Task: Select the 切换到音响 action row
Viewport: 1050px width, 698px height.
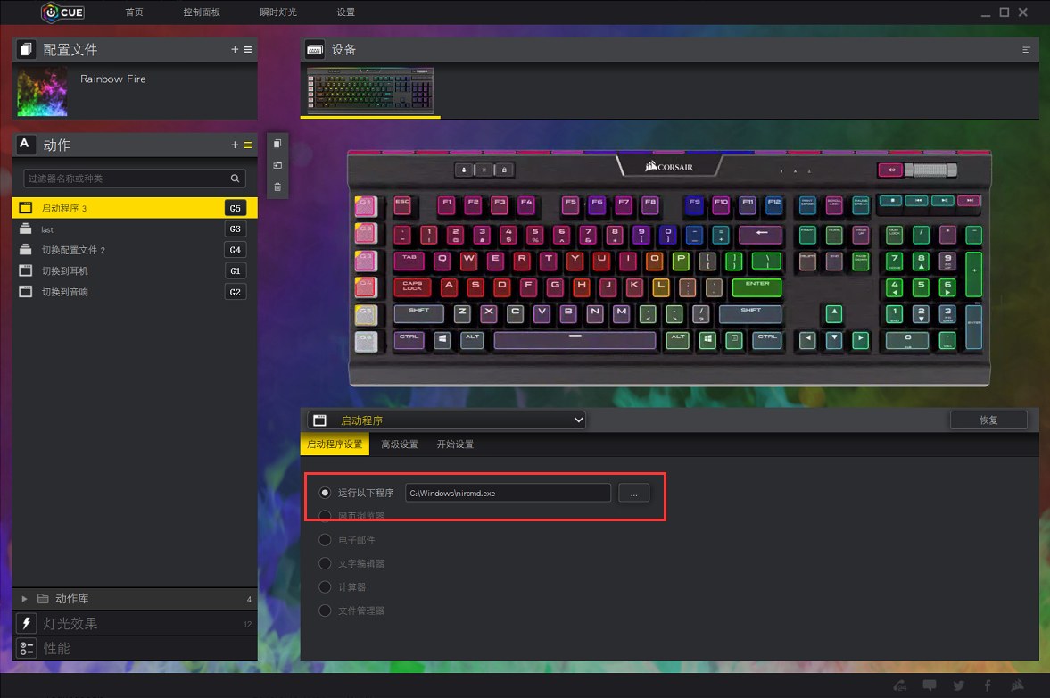Action: pyautogui.click(x=135, y=292)
